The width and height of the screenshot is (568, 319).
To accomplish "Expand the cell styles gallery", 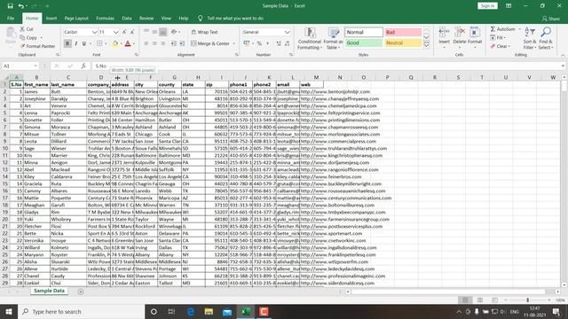I will point(426,45).
